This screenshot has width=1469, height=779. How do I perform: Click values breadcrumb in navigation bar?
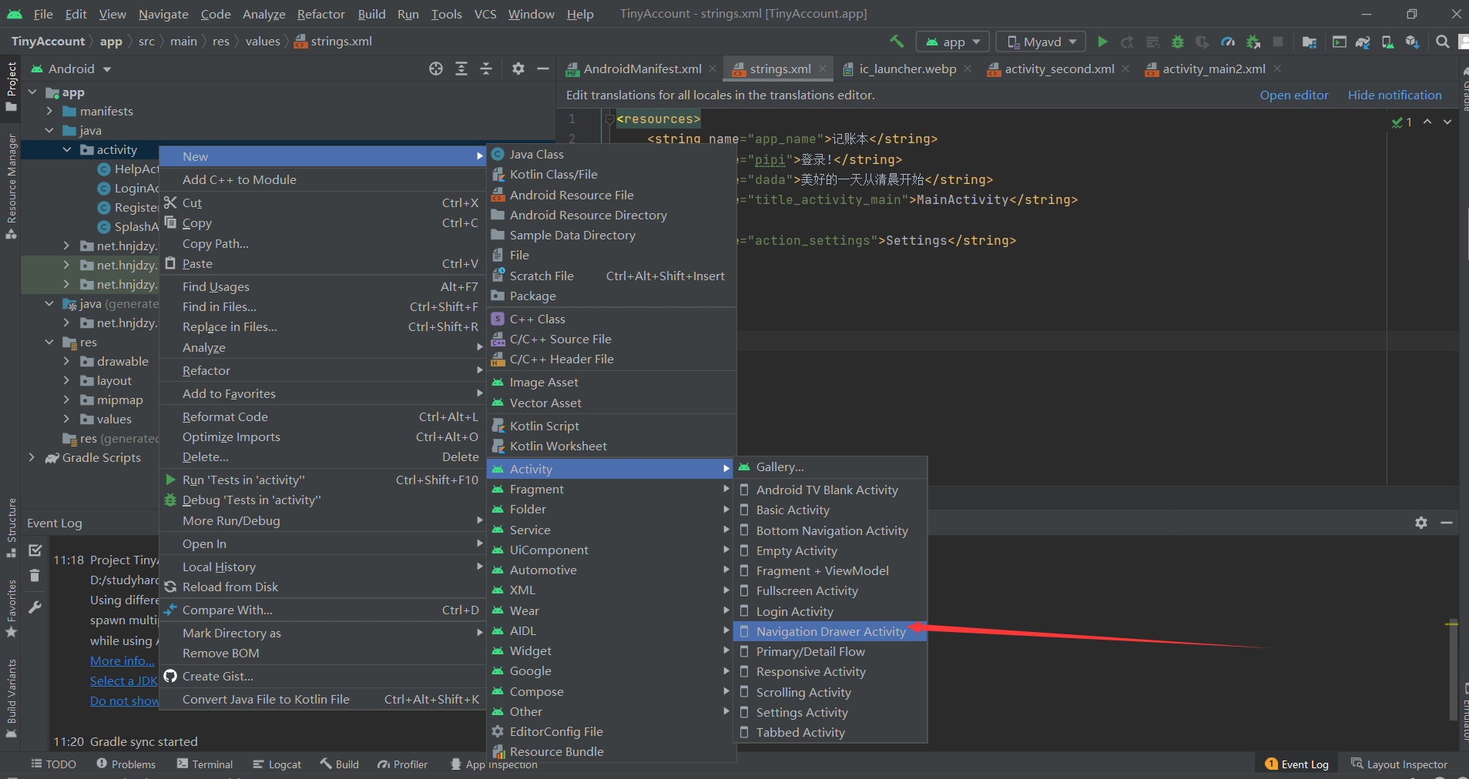(263, 41)
